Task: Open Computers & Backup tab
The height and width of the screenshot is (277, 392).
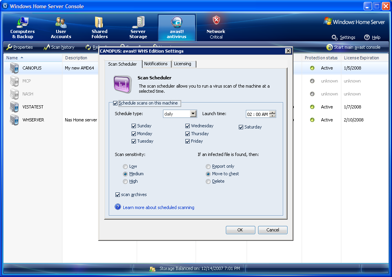Action: tap(22, 28)
